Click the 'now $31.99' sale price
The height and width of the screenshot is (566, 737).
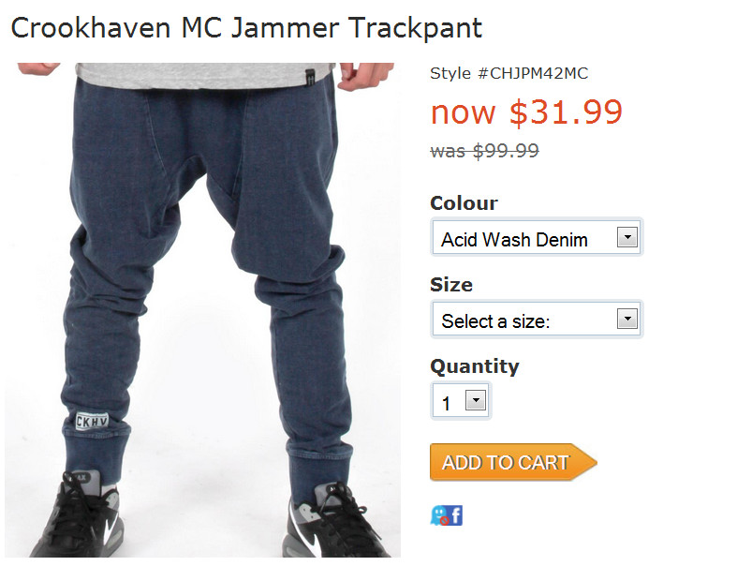[x=526, y=112]
